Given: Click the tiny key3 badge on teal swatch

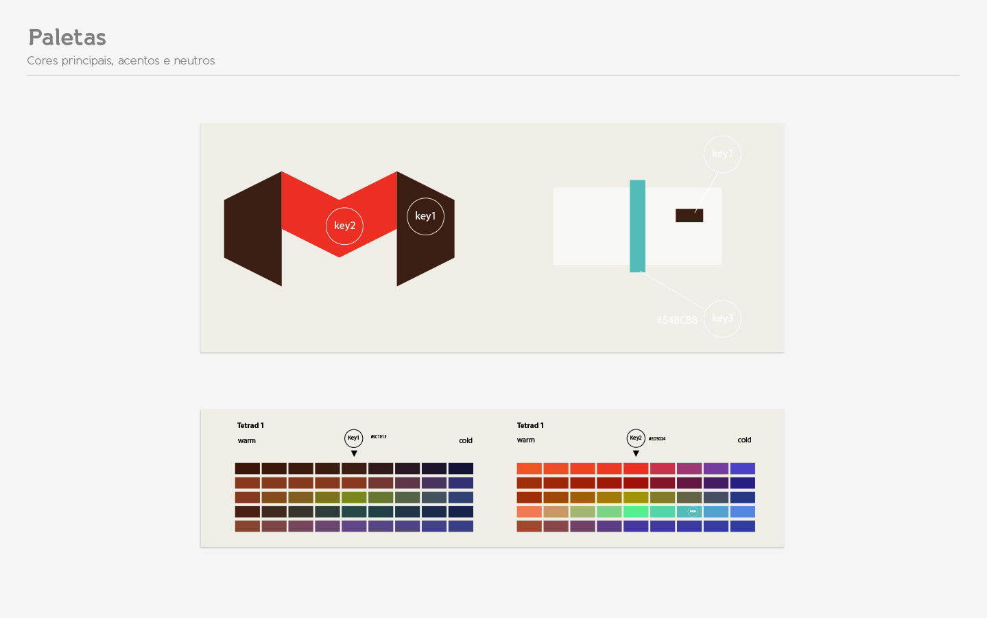Looking at the screenshot, I should (x=693, y=511).
